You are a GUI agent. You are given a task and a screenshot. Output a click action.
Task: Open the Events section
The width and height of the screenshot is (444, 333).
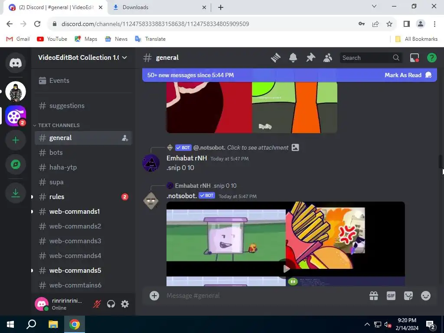tap(83, 81)
